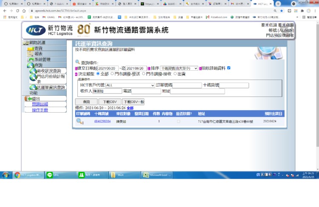Click the 預計出貨日 column header

(273, 113)
